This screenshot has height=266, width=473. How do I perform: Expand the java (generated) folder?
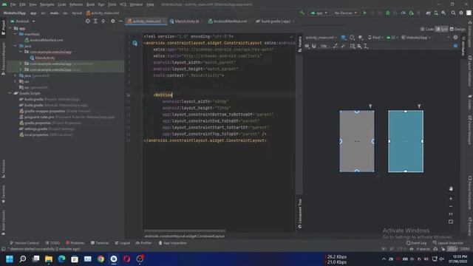coord(16,75)
